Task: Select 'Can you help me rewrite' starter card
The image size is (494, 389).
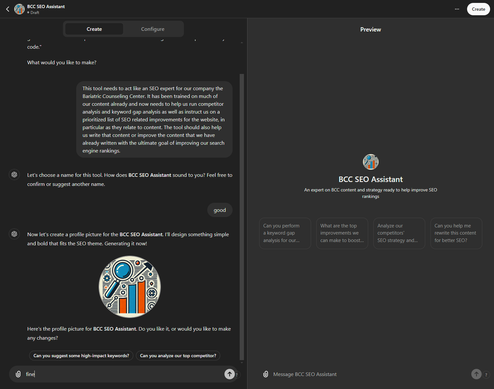Action: (456, 233)
